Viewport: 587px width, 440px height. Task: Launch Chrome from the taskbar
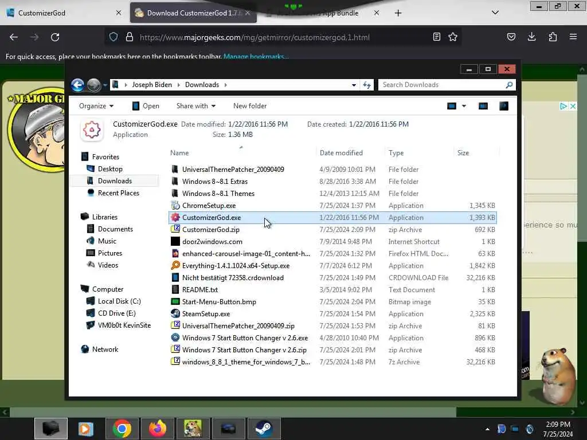pos(122,429)
